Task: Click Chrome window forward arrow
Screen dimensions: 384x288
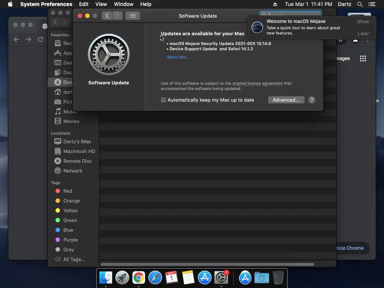Action: pyautogui.click(x=28, y=39)
